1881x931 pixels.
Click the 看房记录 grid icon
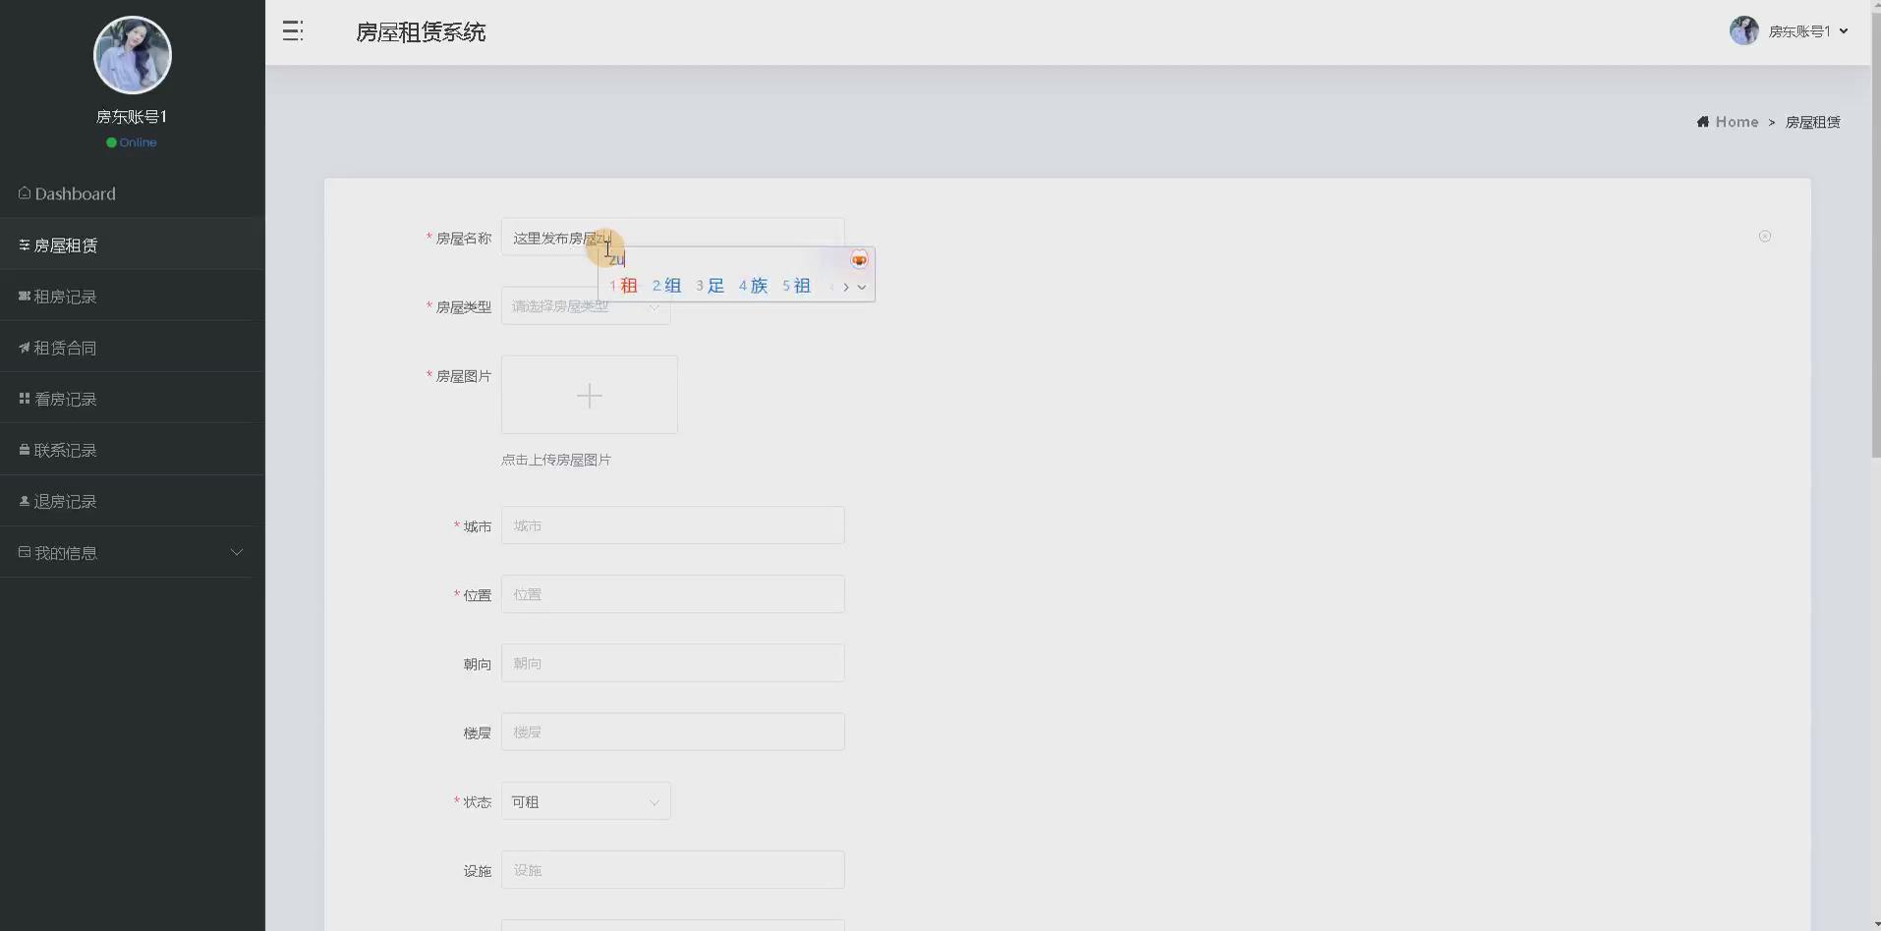click(x=25, y=398)
